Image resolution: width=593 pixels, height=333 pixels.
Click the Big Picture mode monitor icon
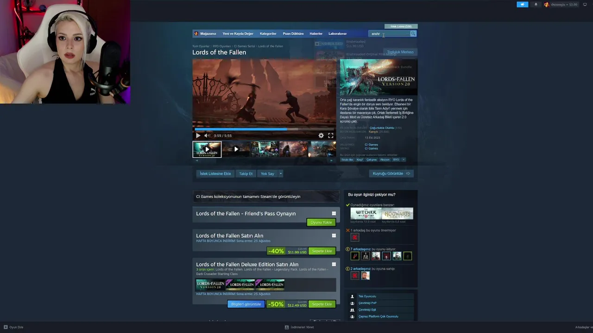[x=585, y=5]
